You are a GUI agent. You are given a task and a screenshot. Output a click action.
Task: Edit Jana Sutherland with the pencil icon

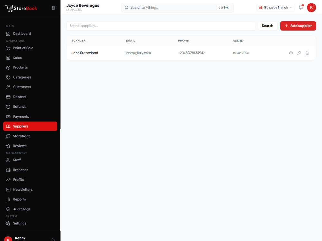point(299,53)
